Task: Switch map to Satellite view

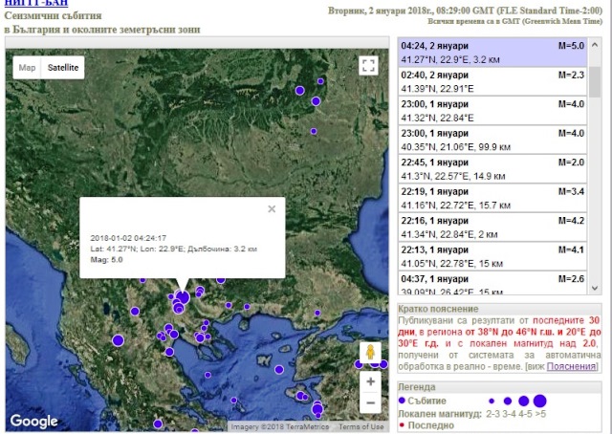Action: pyautogui.click(x=64, y=67)
